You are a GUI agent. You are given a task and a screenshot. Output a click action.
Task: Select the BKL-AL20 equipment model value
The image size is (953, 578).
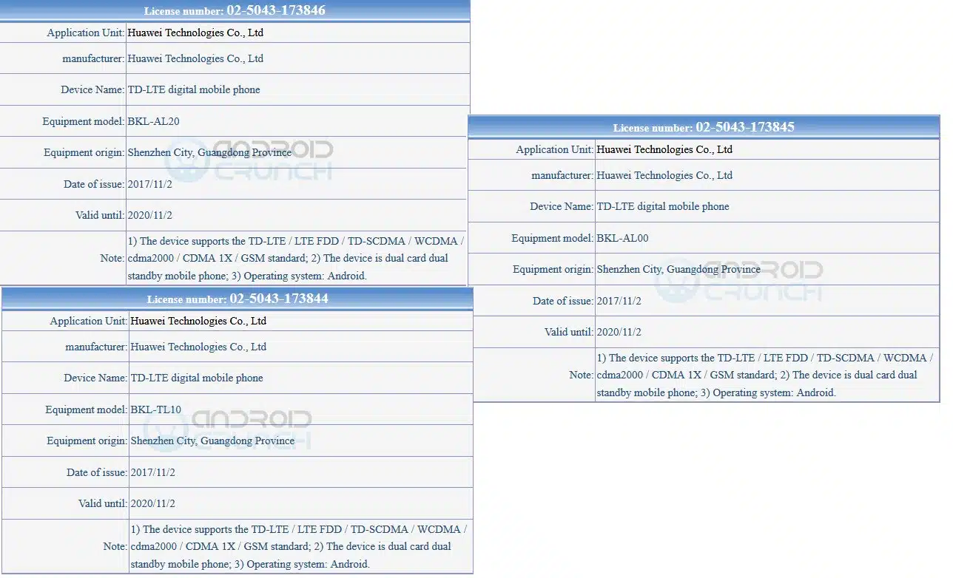153,121
